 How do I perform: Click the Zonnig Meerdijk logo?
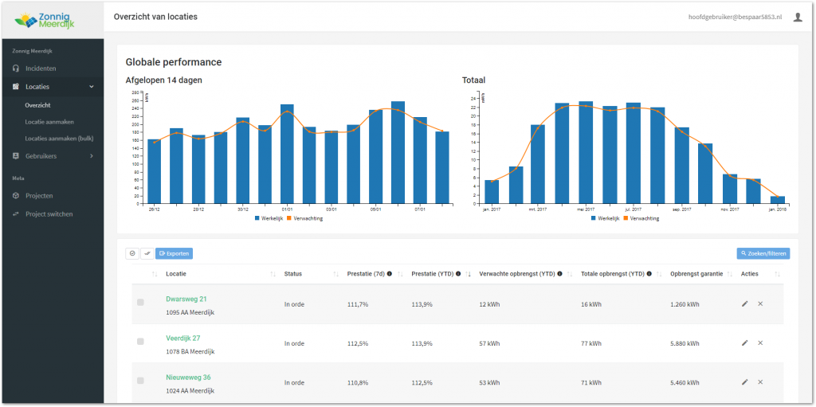click(x=51, y=19)
